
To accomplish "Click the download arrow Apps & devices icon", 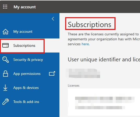I will pyautogui.click(x=5, y=88).
